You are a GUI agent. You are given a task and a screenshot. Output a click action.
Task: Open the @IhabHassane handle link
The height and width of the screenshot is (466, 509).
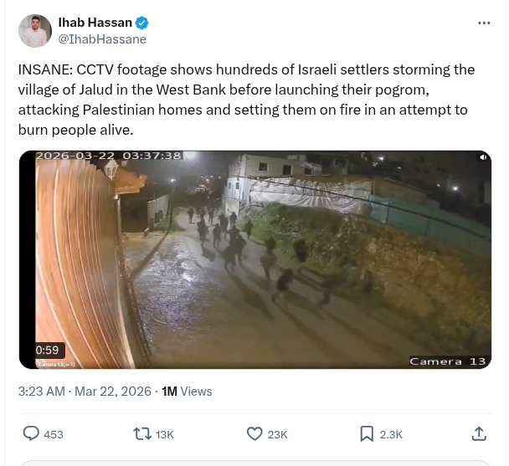pos(102,38)
